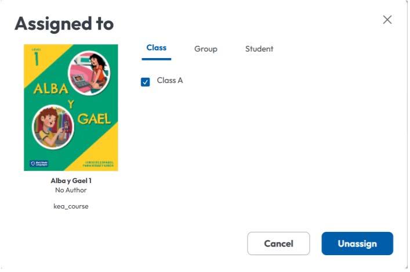This screenshot has height=272, width=410.
Task: Click the No Author text
Action: click(x=71, y=190)
